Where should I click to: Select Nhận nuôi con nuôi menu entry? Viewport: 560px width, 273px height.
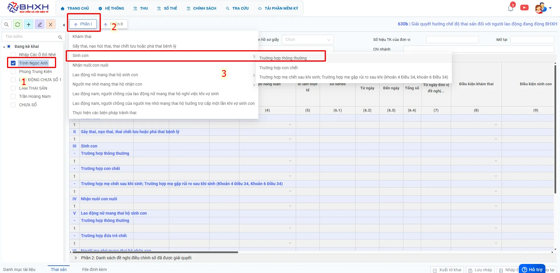tap(163, 65)
